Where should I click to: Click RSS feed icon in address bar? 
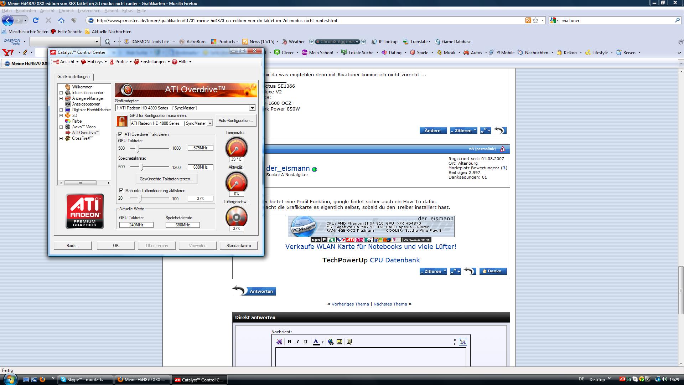point(528,20)
